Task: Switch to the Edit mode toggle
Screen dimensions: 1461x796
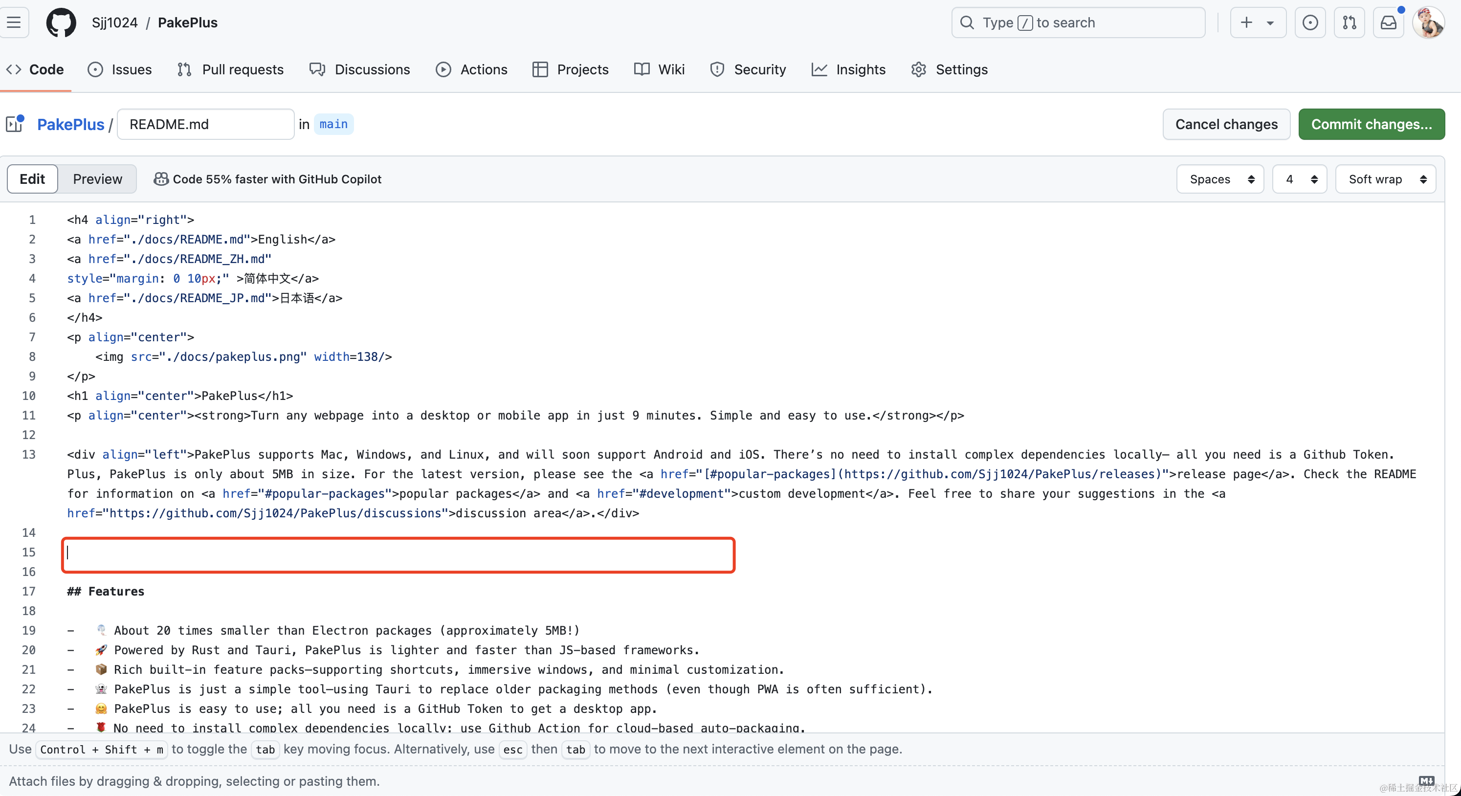Action: (32, 179)
